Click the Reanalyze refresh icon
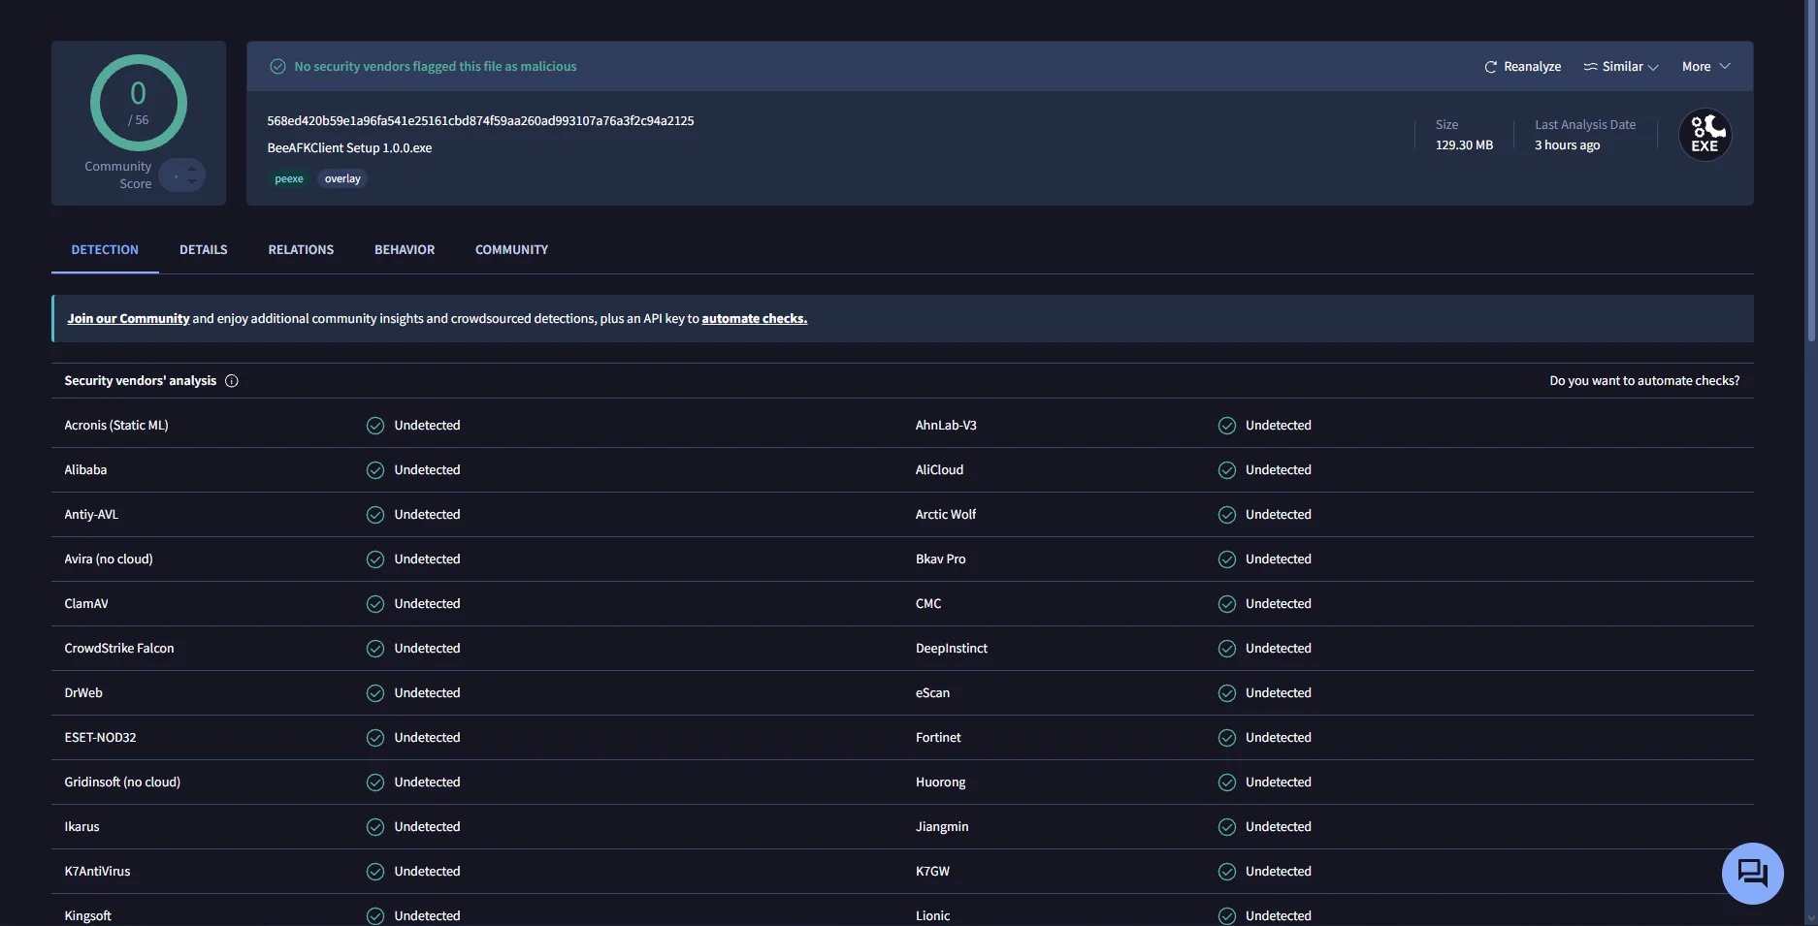Screen dimensions: 1818x926 click(x=1490, y=67)
